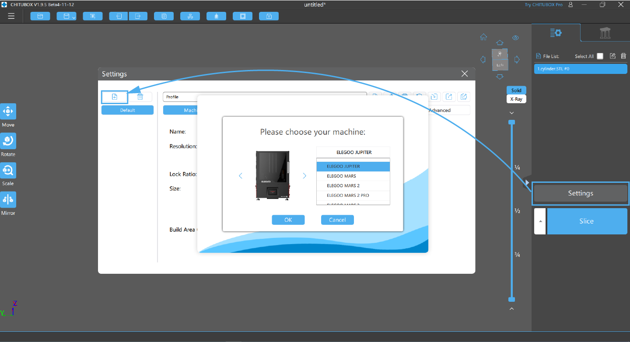Open the hamburger main menu
The height and width of the screenshot is (342, 630).
point(11,16)
